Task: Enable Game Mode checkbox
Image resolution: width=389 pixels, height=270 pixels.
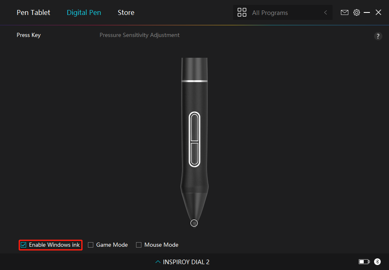Action: (x=90, y=245)
